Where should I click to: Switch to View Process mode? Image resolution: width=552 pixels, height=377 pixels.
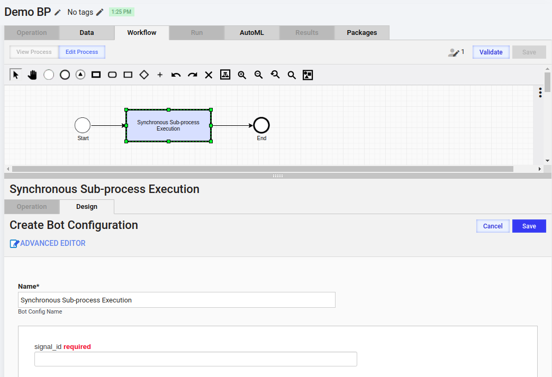34,52
